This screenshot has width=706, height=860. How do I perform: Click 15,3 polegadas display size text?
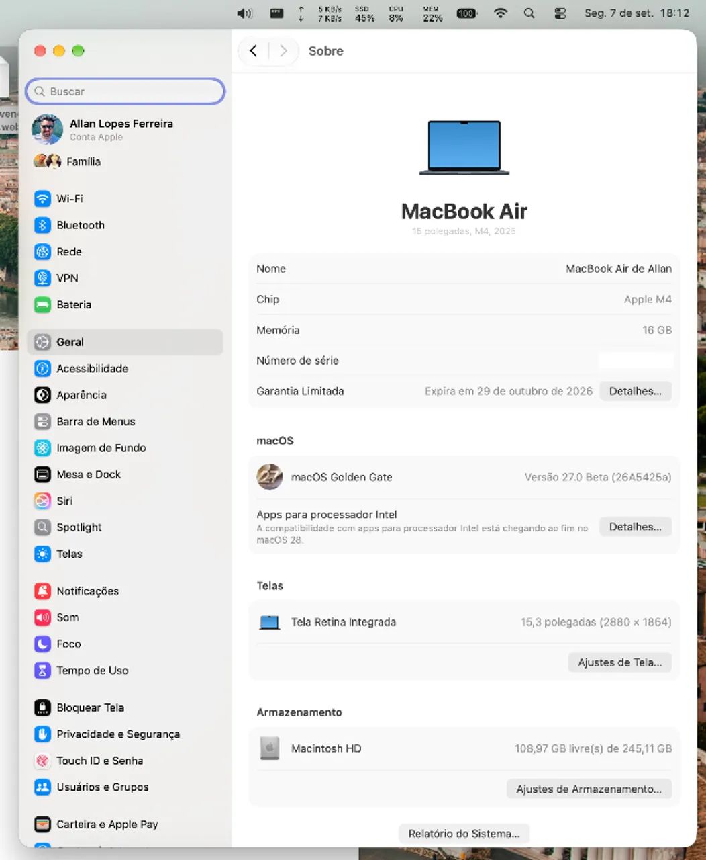pyautogui.click(x=596, y=622)
